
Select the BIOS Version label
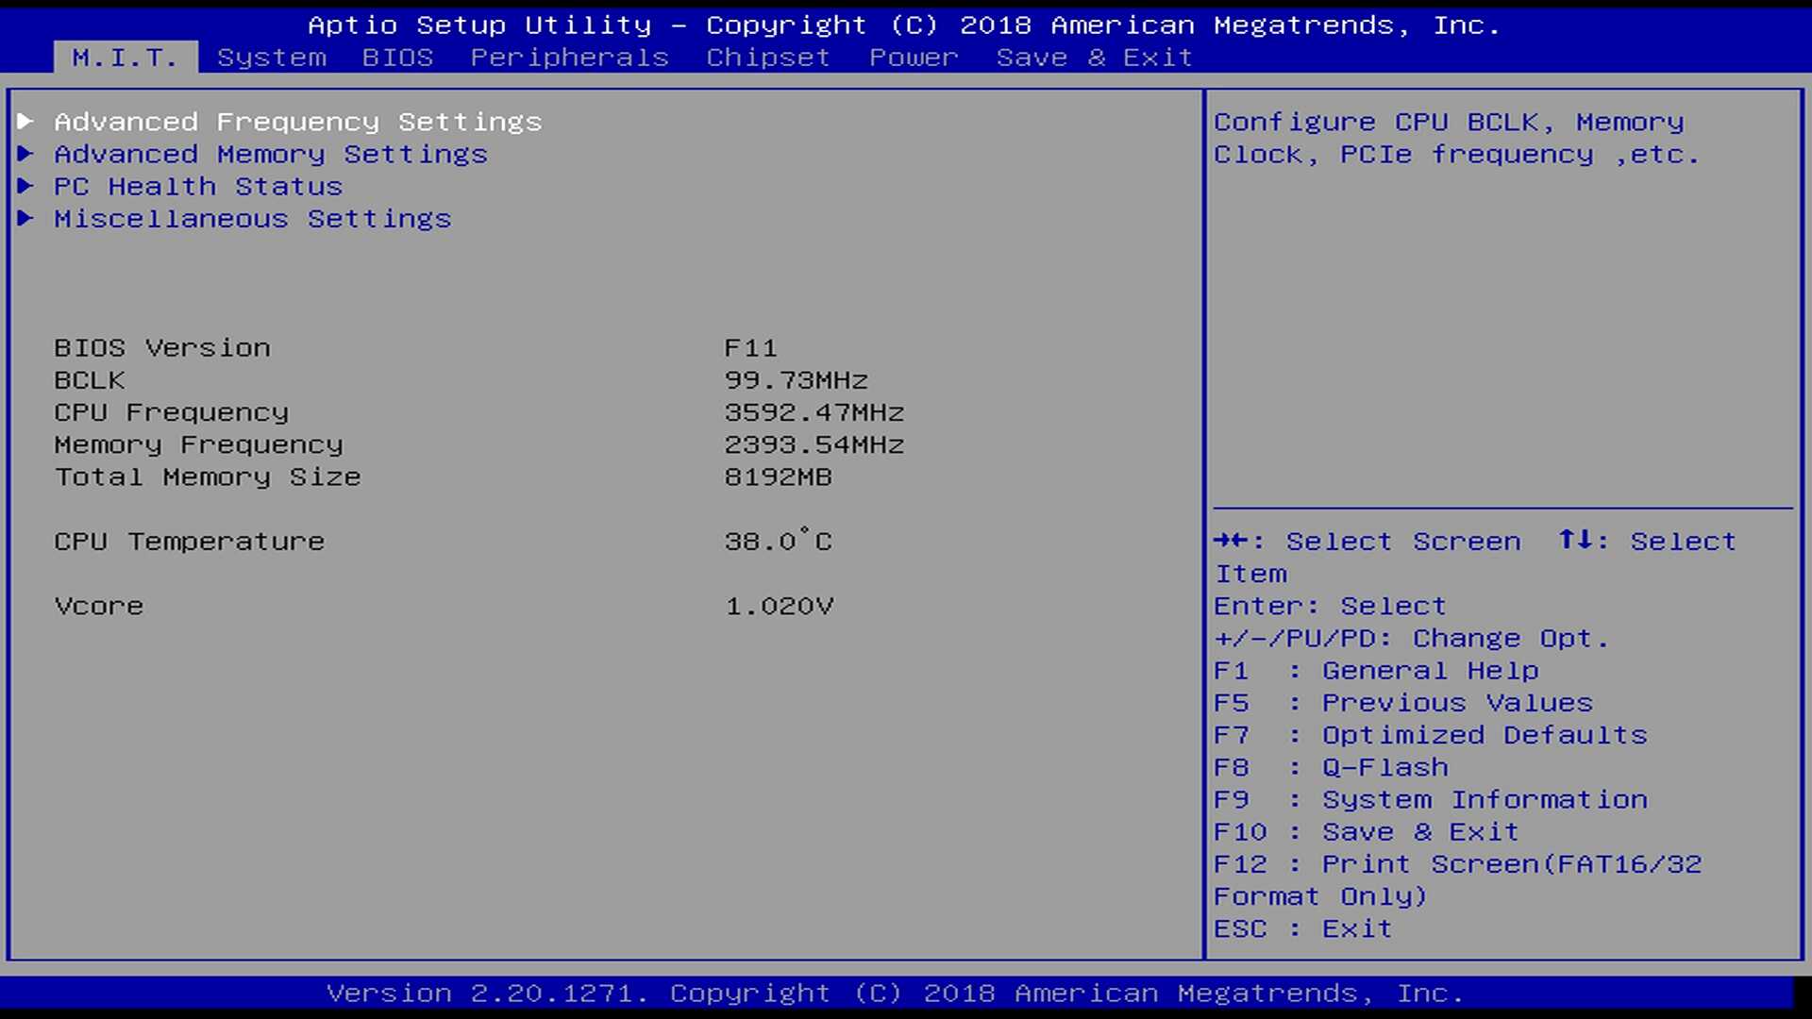(x=162, y=347)
